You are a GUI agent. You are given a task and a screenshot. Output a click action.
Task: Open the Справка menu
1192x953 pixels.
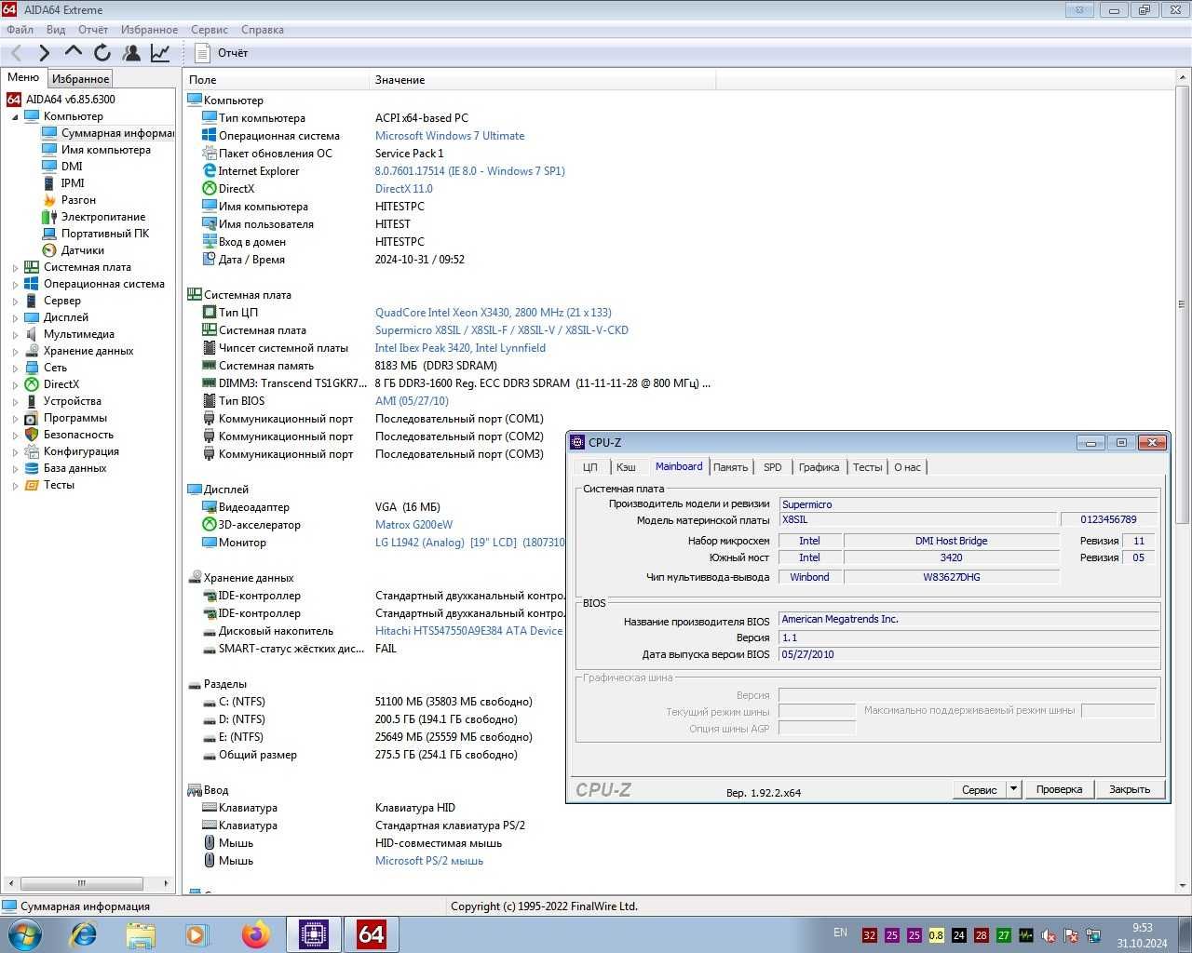point(263,30)
